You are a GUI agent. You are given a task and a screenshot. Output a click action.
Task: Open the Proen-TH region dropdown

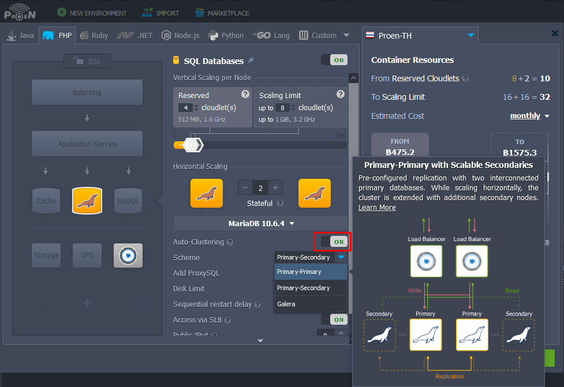point(420,36)
